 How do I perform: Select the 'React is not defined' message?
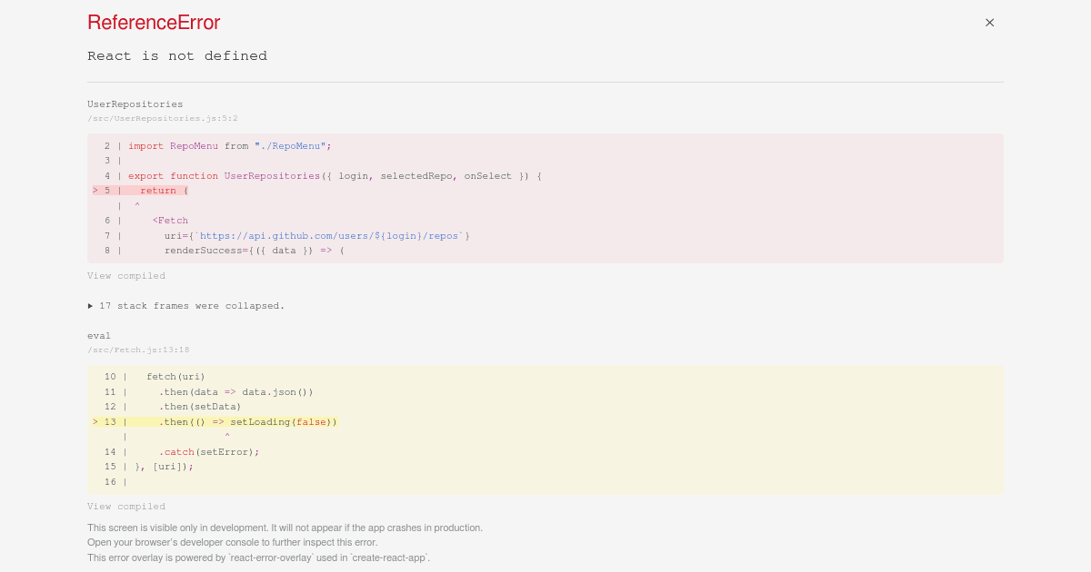[177, 55]
